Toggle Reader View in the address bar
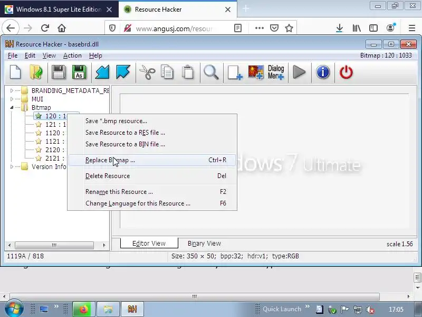This screenshot has width=422, height=317. [238, 28]
